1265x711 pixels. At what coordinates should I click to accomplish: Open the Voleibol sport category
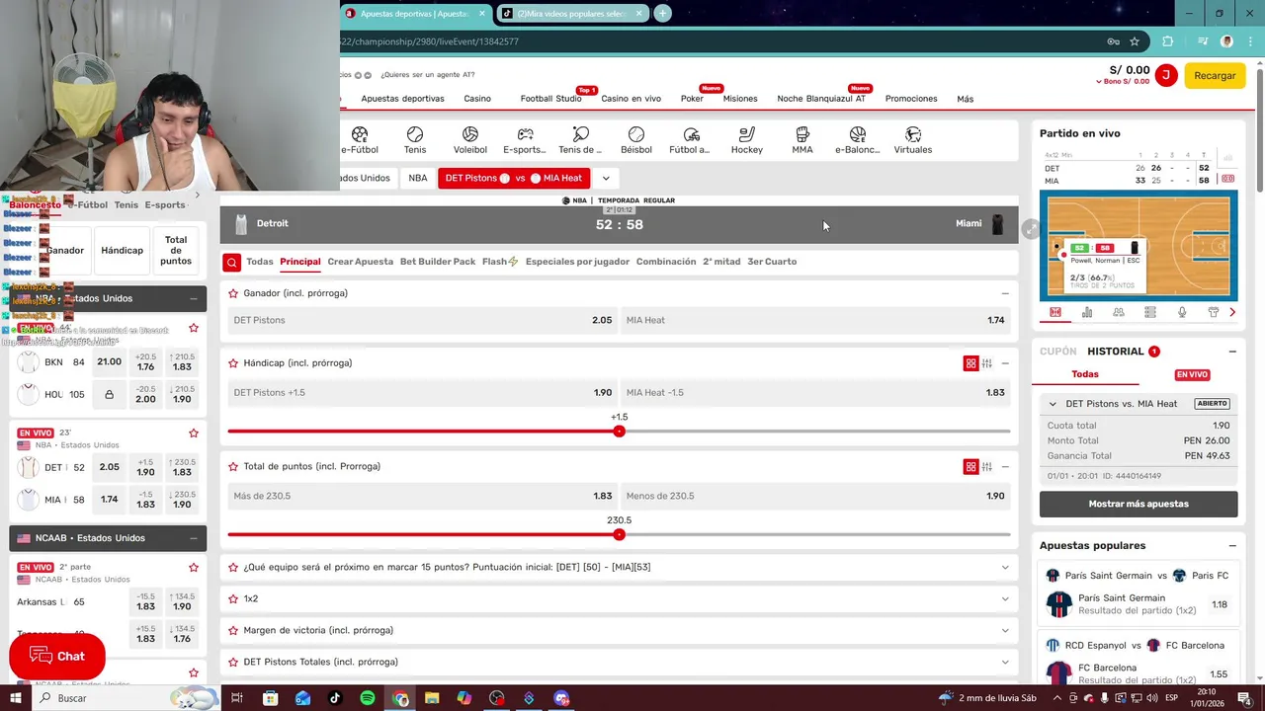tap(470, 134)
